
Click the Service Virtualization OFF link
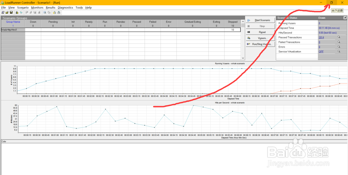(321, 51)
